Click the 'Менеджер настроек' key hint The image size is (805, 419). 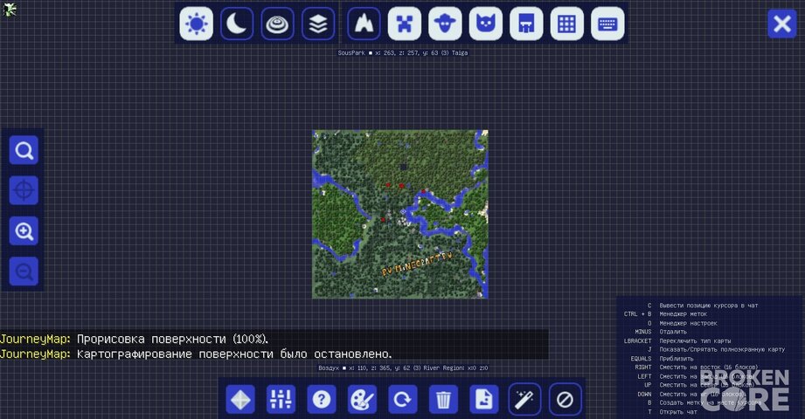pyautogui.click(x=688, y=323)
